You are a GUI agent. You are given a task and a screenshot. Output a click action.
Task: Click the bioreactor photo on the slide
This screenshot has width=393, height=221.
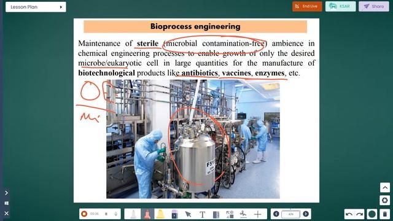coord(193,139)
